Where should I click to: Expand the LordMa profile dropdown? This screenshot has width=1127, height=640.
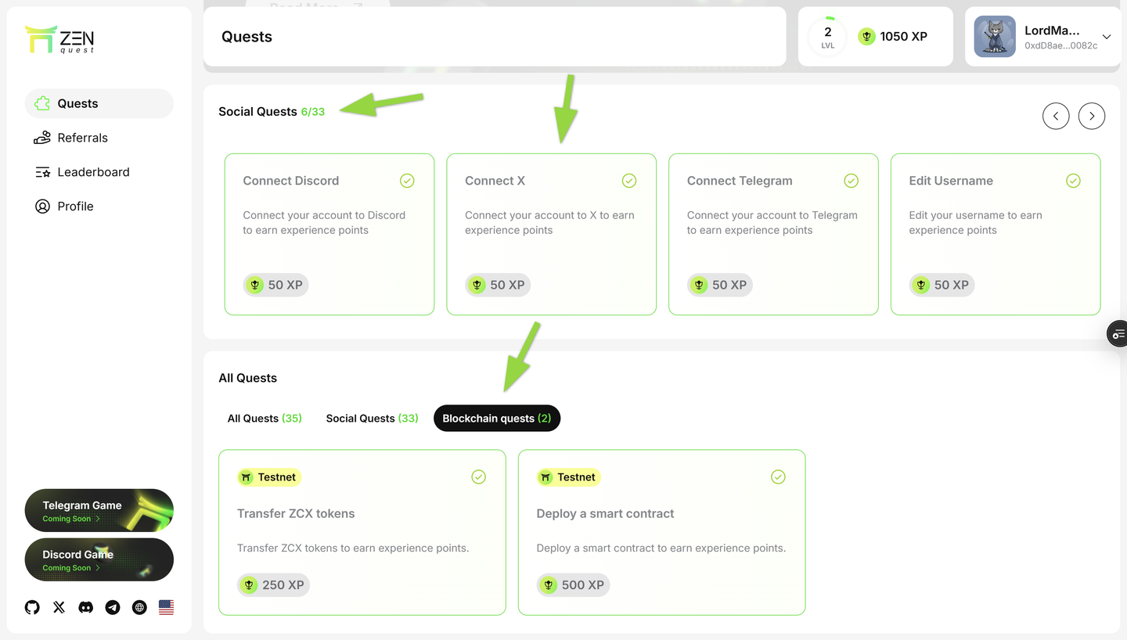pos(1106,36)
